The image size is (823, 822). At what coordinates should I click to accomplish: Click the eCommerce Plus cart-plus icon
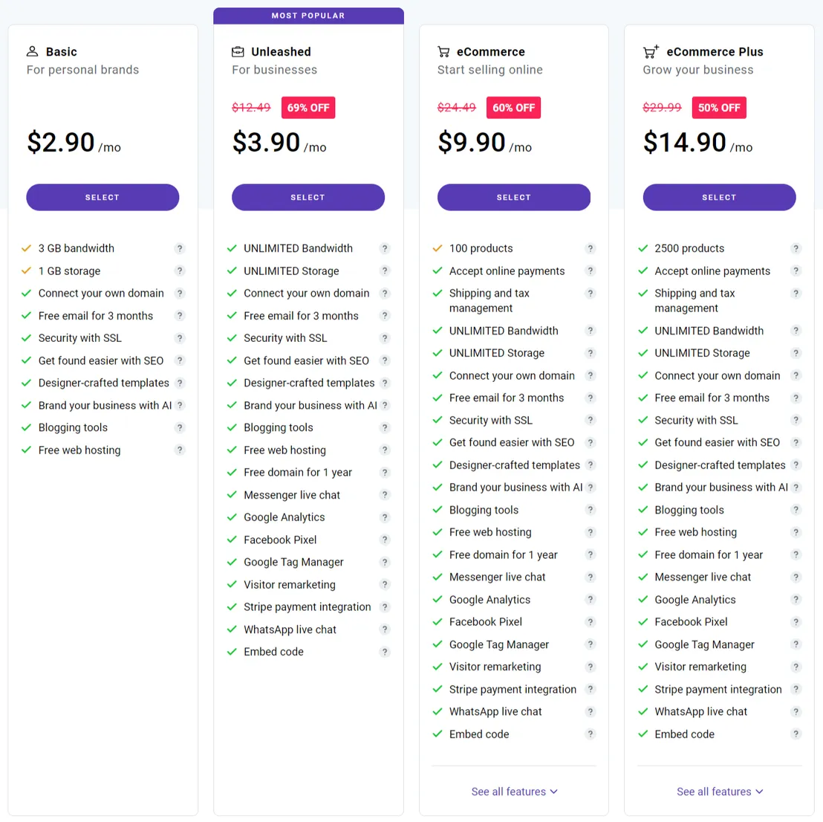click(651, 51)
